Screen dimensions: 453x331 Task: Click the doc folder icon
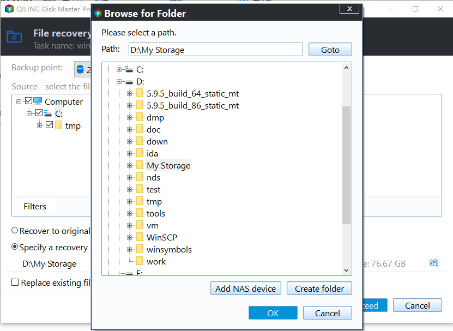tap(140, 129)
